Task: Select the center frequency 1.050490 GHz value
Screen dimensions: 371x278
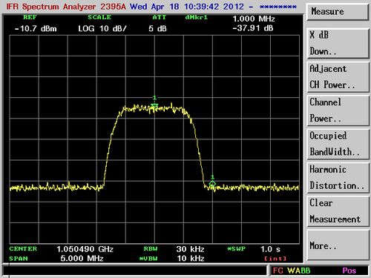Action: 85,249
